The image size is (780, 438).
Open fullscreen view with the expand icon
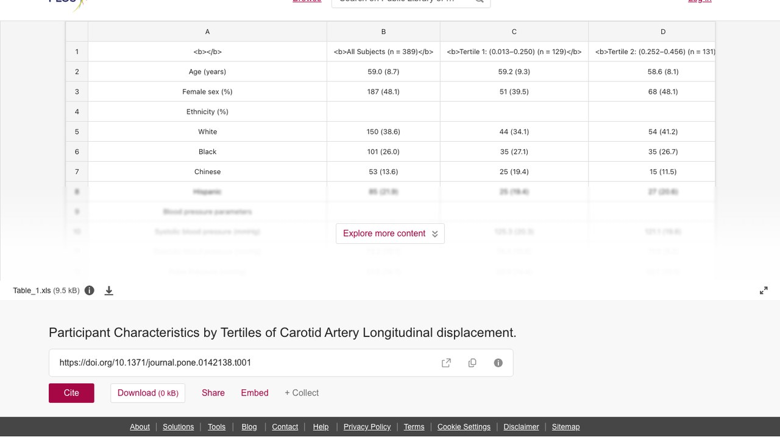[x=764, y=291]
